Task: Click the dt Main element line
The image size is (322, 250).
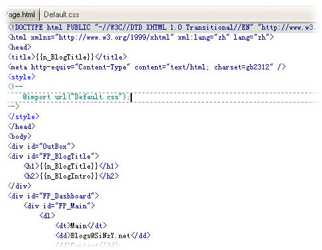Action: [81, 226]
